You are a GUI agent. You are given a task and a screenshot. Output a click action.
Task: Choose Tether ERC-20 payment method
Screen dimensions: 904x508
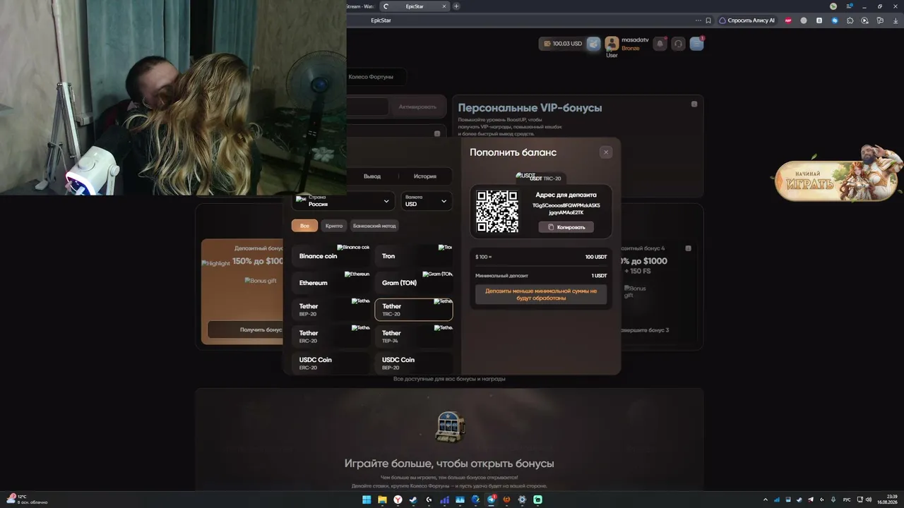point(331,337)
